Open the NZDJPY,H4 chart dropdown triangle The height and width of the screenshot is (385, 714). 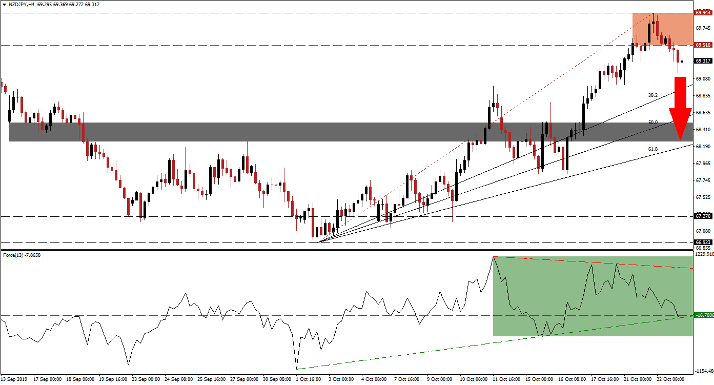tap(5, 4)
